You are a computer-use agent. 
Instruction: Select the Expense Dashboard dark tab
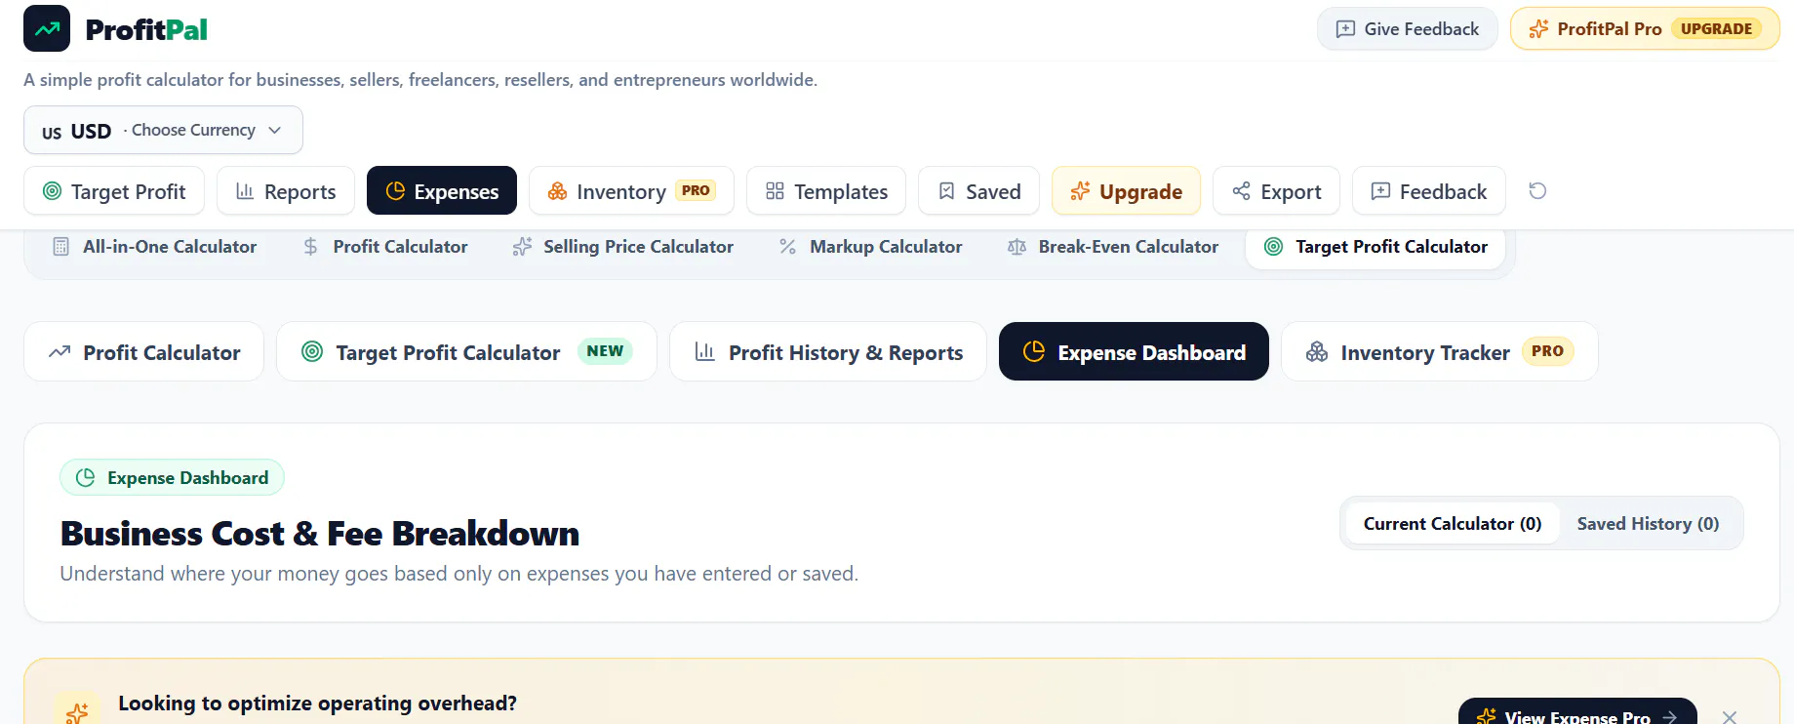coord(1134,351)
